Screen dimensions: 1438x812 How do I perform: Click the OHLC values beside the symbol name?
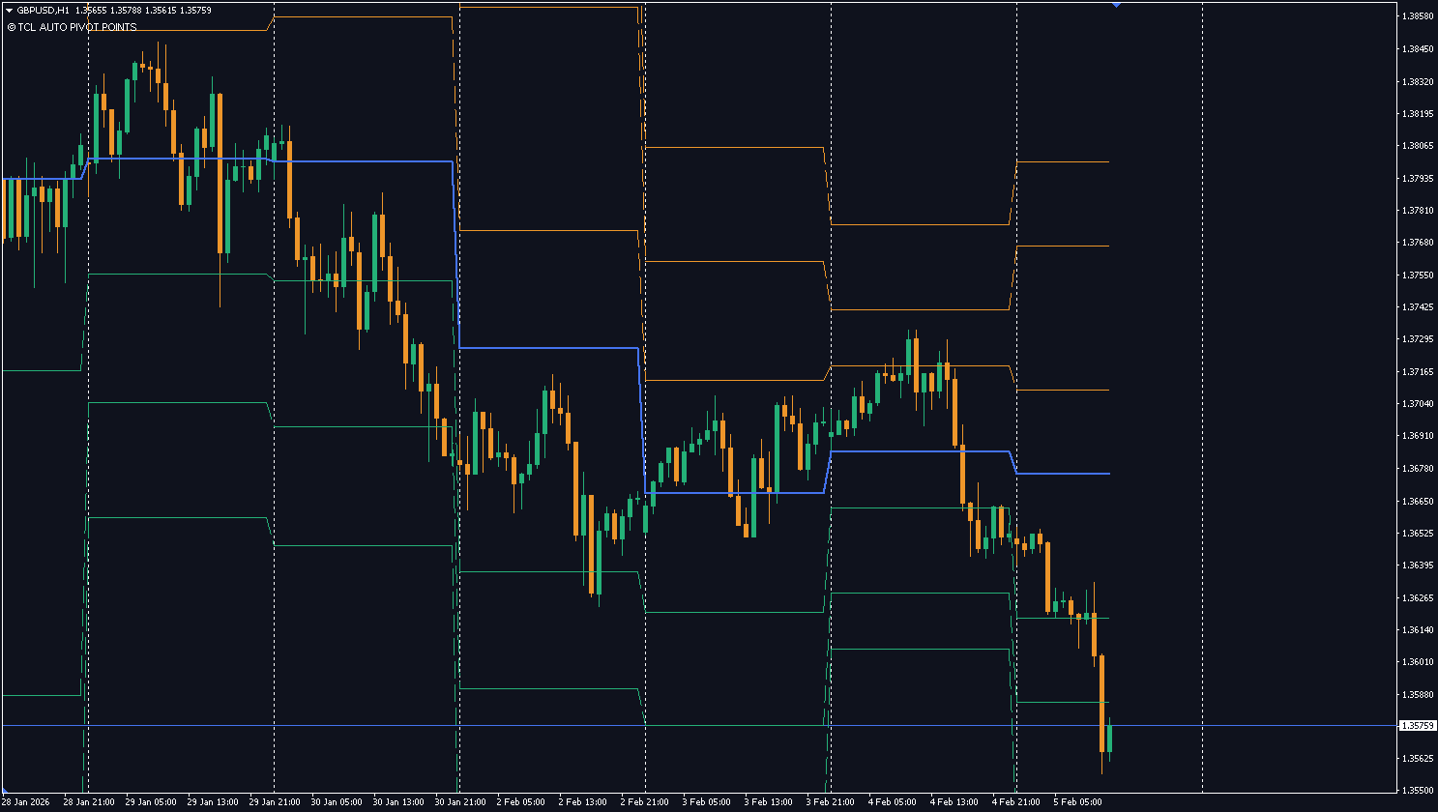(x=143, y=11)
